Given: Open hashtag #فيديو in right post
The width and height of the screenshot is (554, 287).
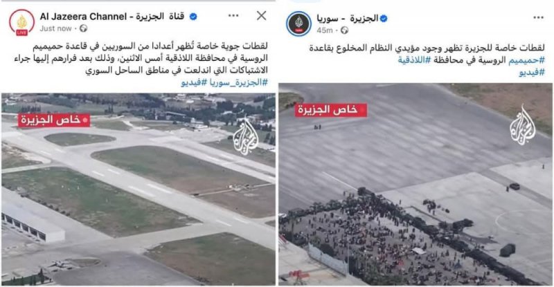Looking at the screenshot, I should point(532,73).
